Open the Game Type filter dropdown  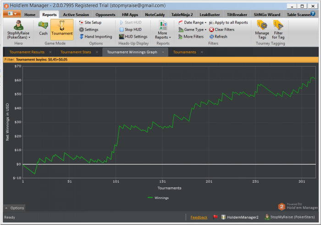[x=193, y=29]
